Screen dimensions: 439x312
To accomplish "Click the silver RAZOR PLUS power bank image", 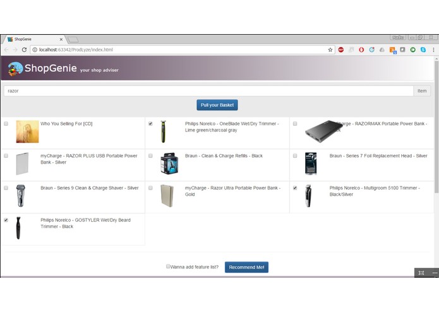I will tap(22, 164).
